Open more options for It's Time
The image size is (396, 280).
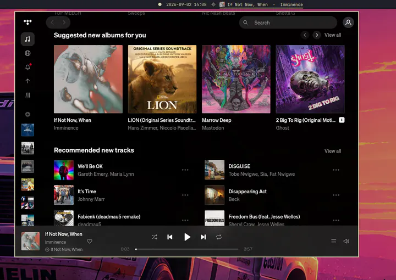point(185,195)
